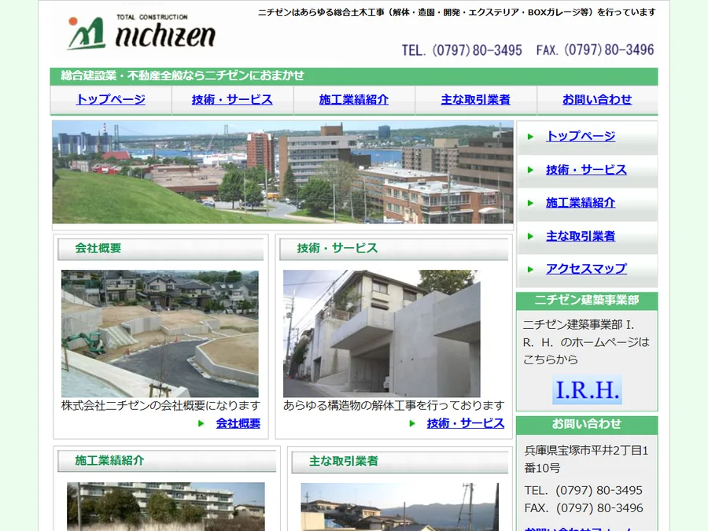Click the landscape photo under 主な取引業者
This screenshot has width=708, height=531.
tap(400, 507)
